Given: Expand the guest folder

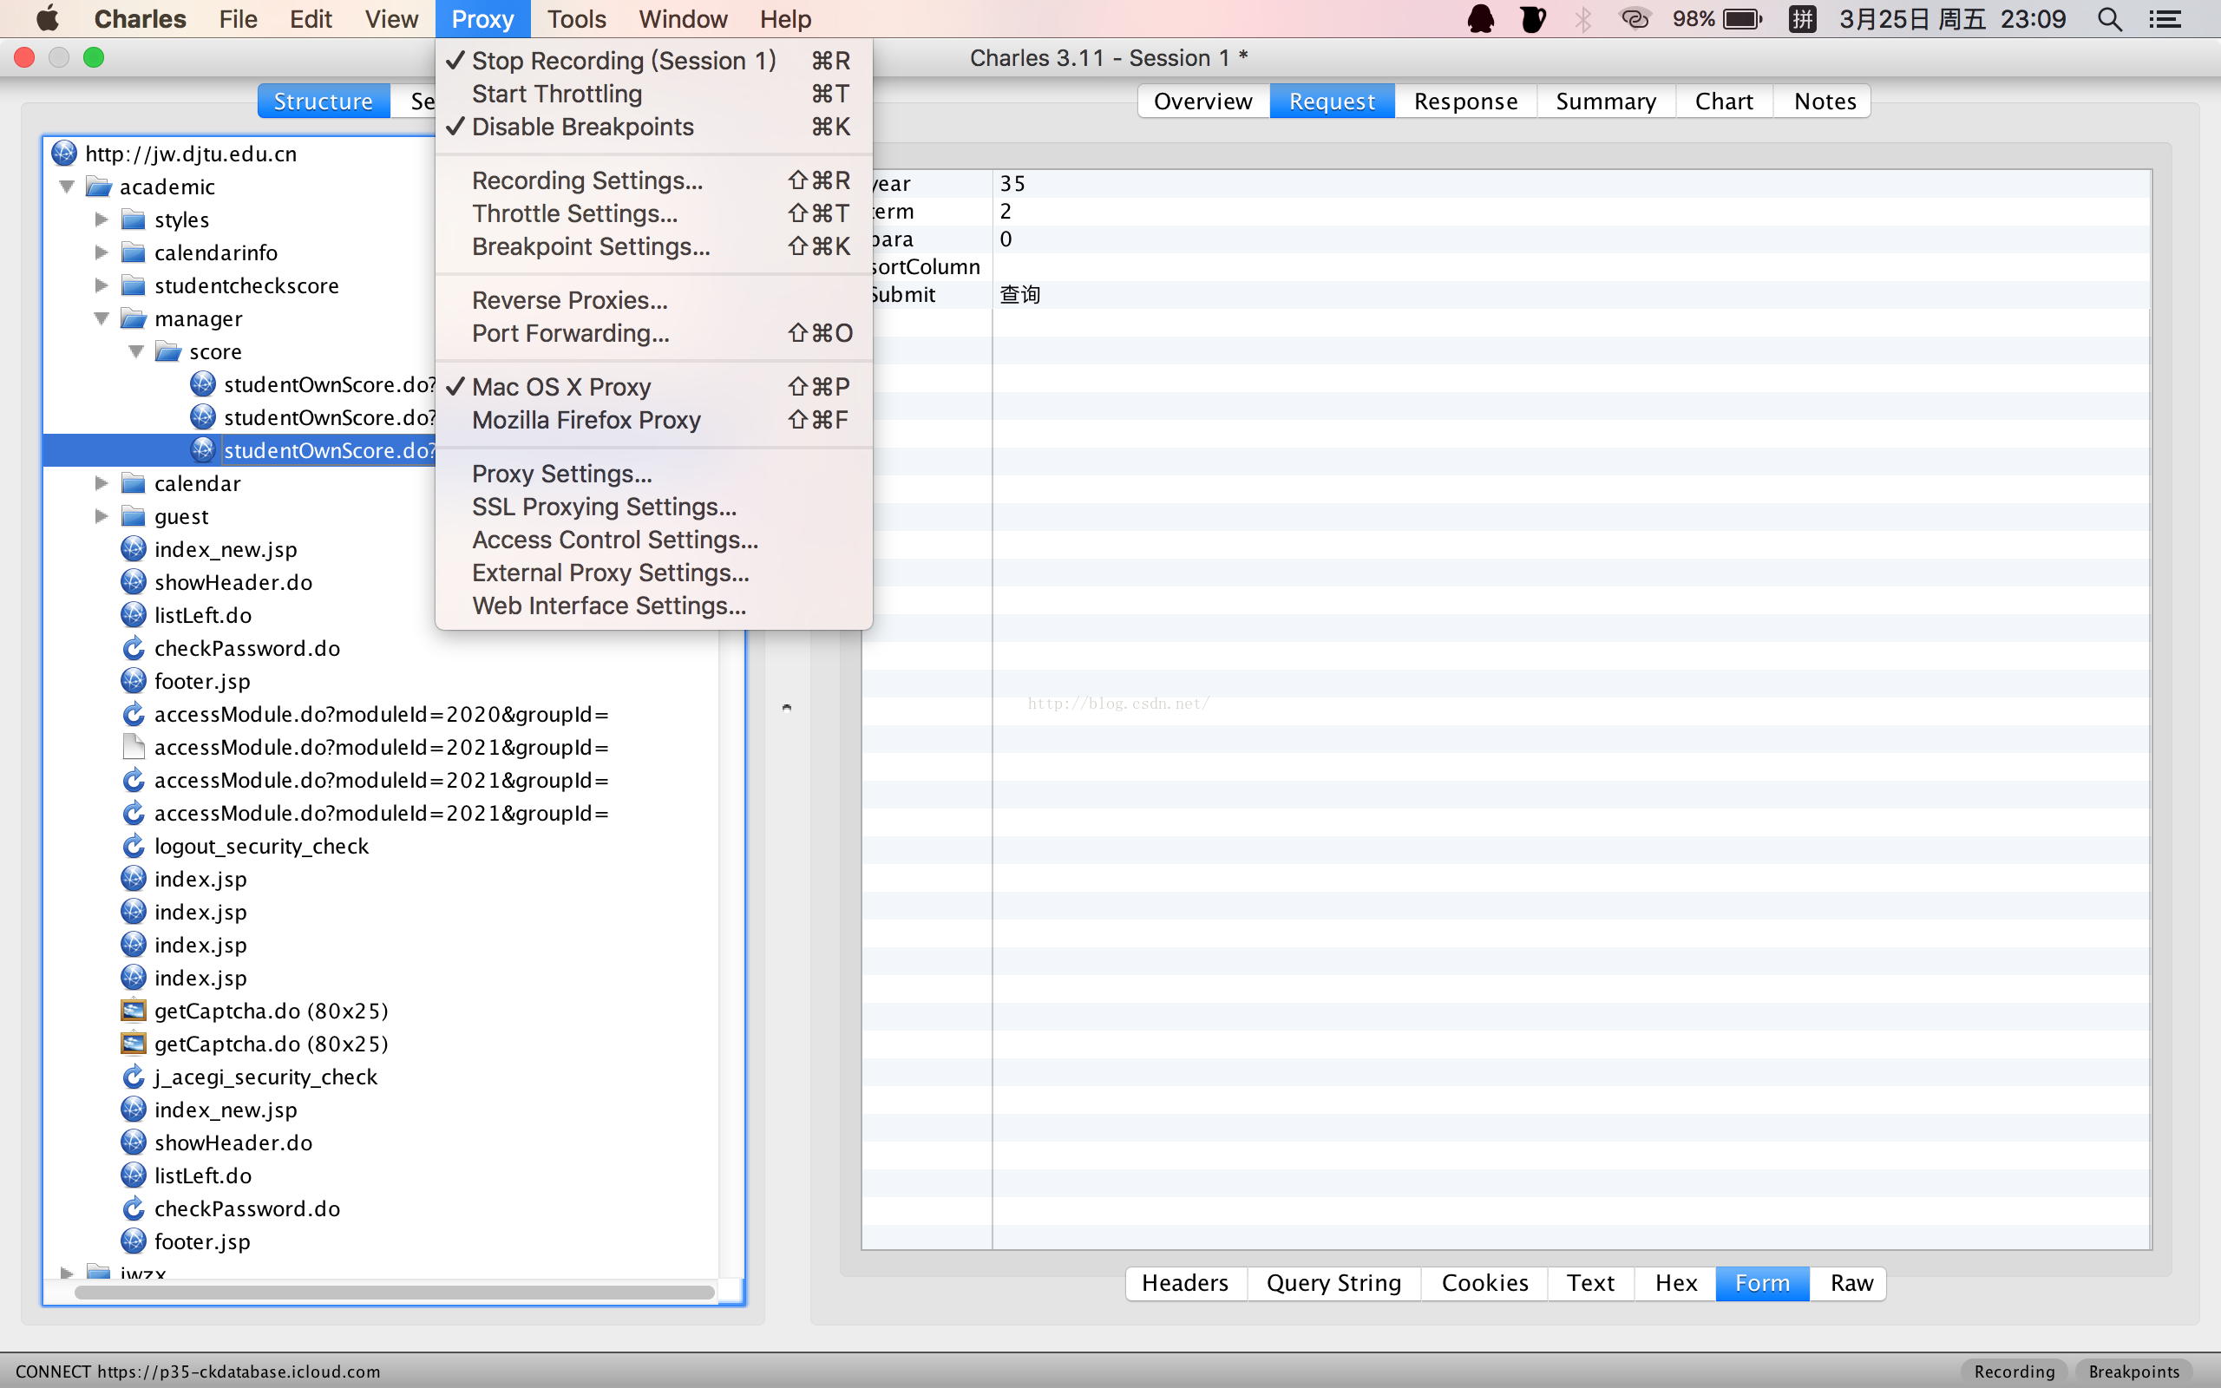Looking at the screenshot, I should coord(102,516).
